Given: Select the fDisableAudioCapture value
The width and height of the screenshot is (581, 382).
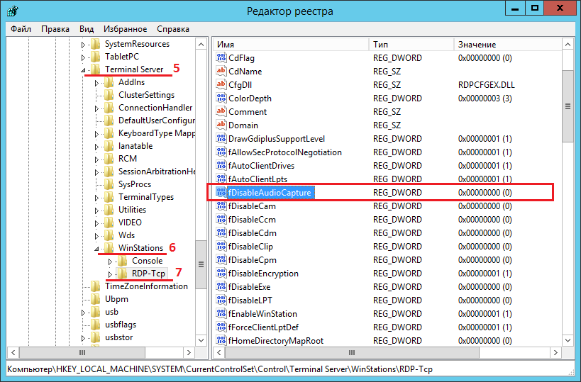Looking at the screenshot, I should pos(270,193).
